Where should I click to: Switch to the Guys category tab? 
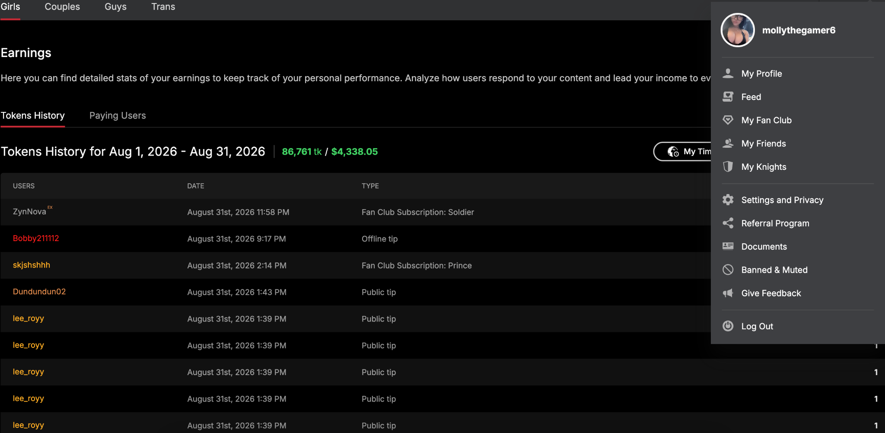click(x=115, y=7)
